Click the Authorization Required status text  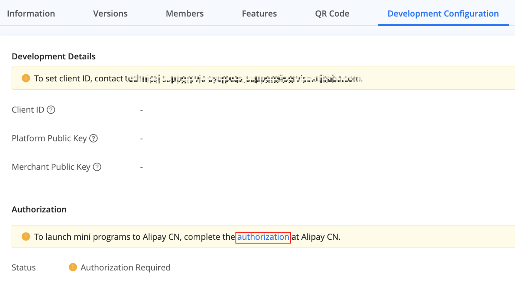coord(125,267)
